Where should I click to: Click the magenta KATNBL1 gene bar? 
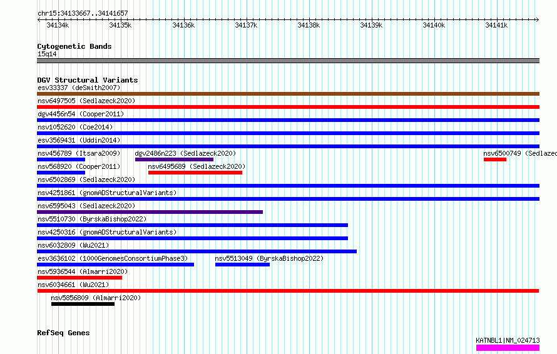tap(508, 348)
